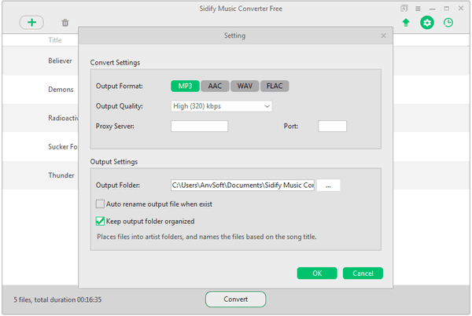Open settings via the green gear icon

pos(427,23)
